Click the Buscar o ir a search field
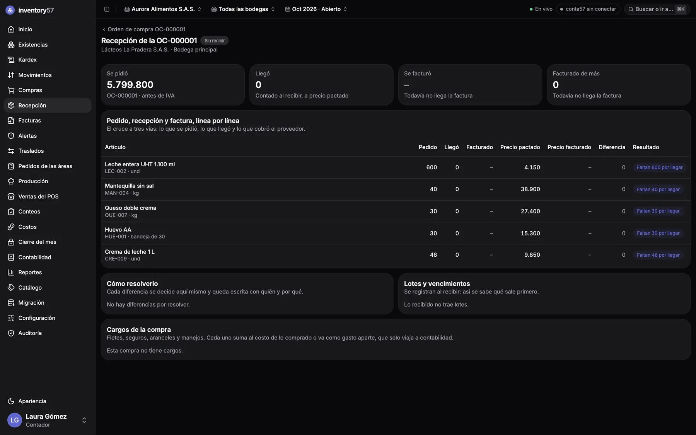Screen dimensions: 696x435 click(x=657, y=9)
